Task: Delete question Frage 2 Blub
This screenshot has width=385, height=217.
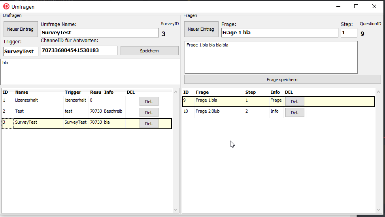Action: click(x=294, y=113)
